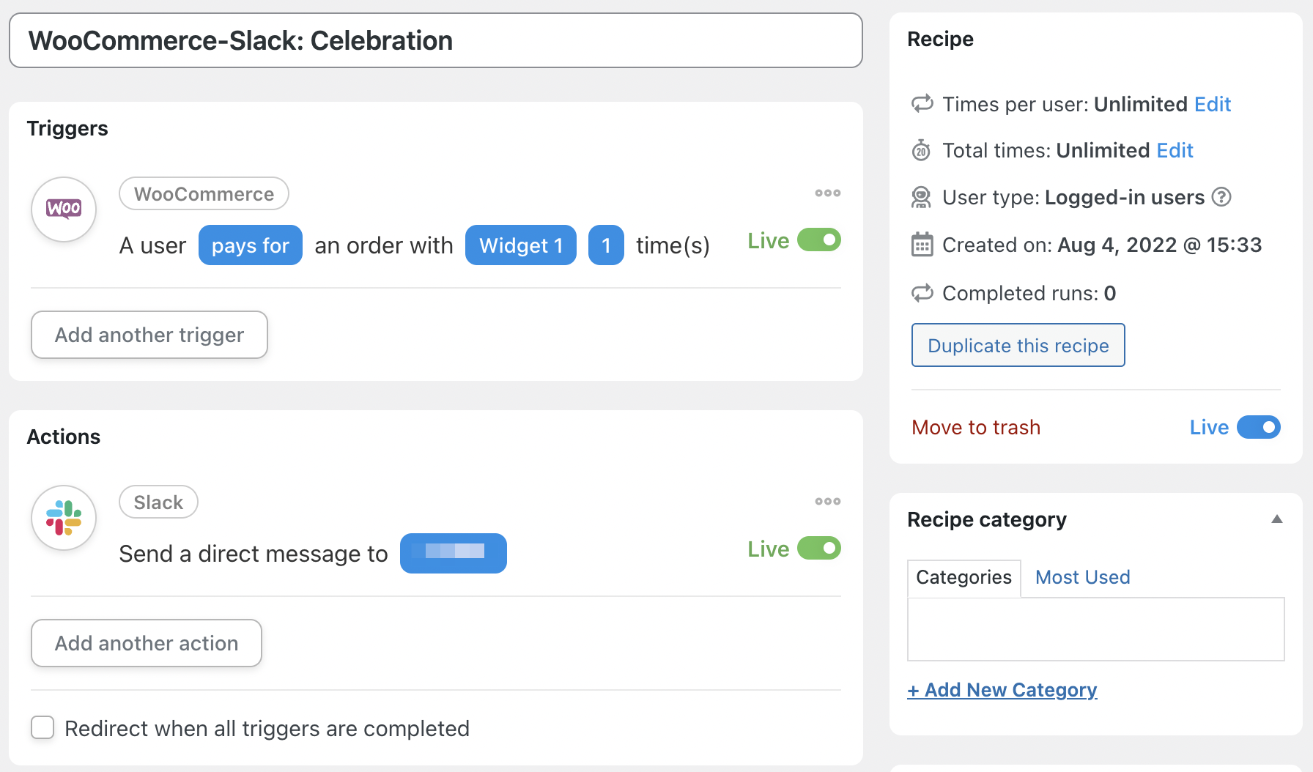
Task: Click the Times per user loop icon
Action: [x=922, y=103]
